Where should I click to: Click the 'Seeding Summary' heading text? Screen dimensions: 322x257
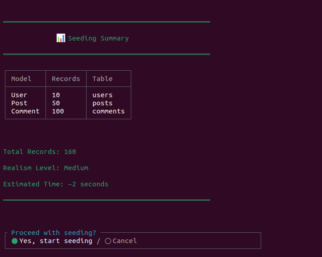tap(98, 38)
